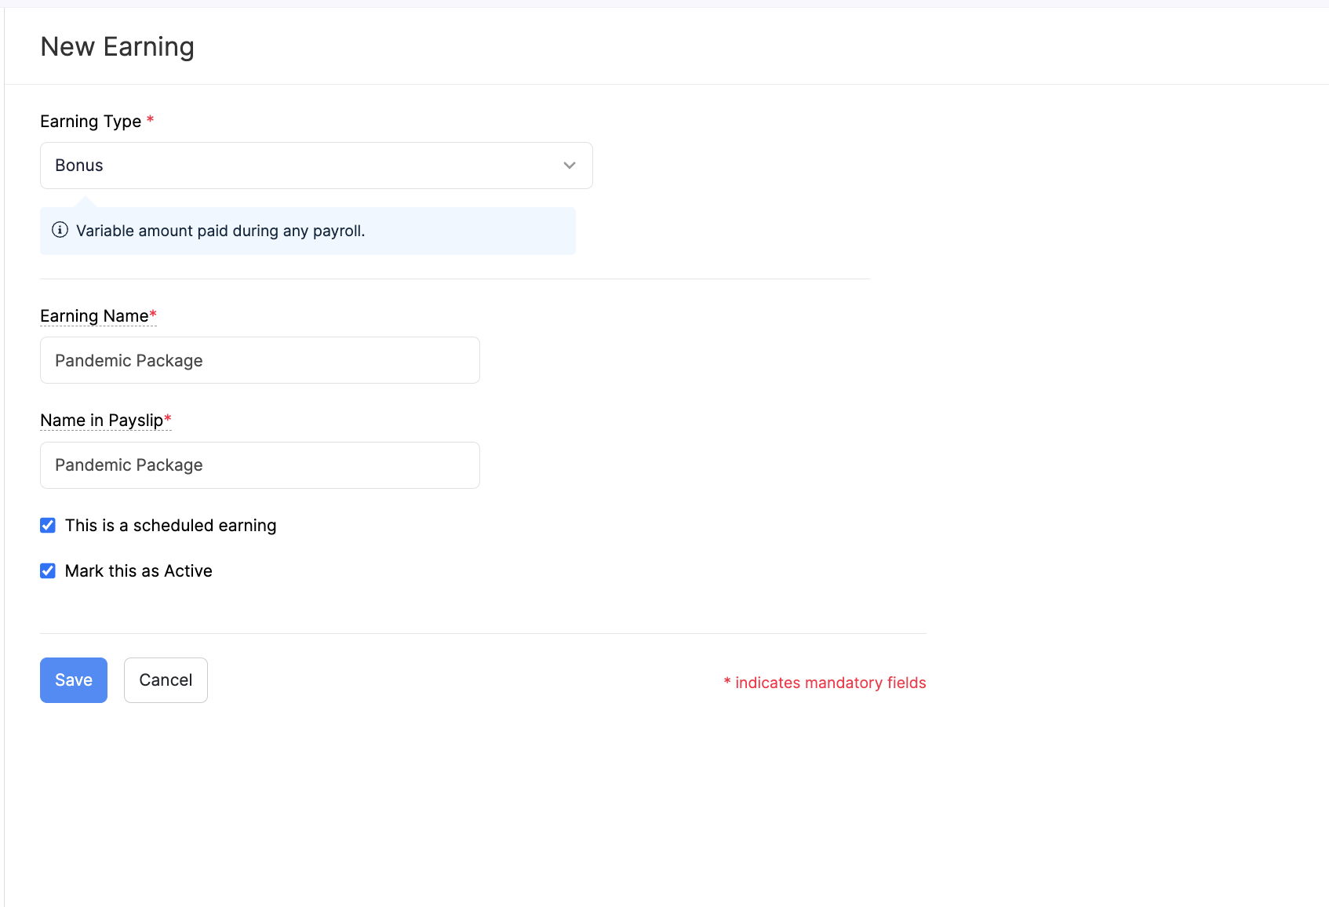Click the red asterisk beside Earning Type
The image size is (1329, 907).
click(x=151, y=120)
